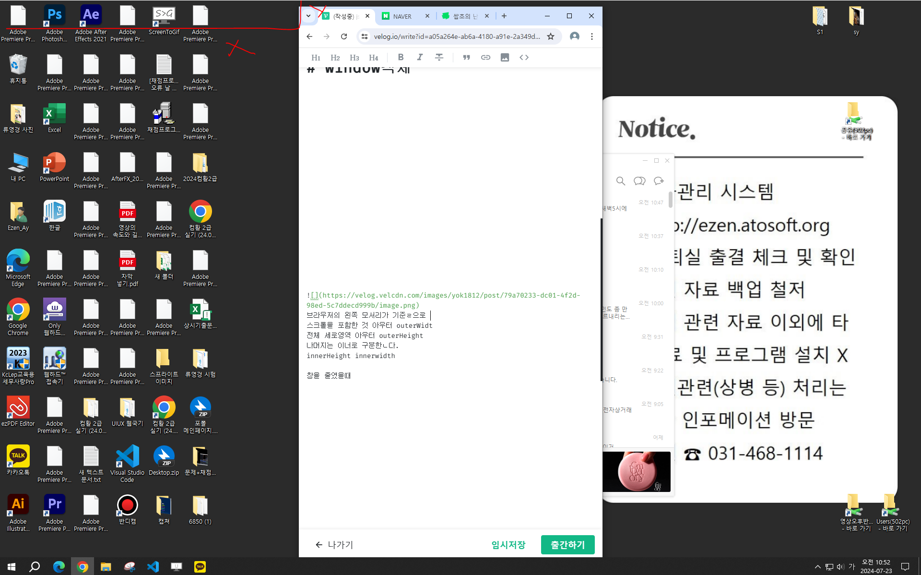
Task: Click 임시저장 to save draft
Action: [x=508, y=545]
